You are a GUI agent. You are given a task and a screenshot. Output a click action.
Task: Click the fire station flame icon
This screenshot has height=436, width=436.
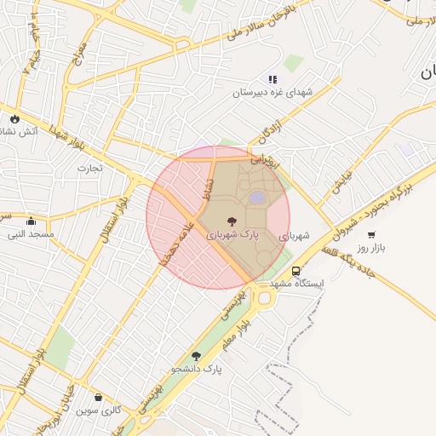pos(14,119)
